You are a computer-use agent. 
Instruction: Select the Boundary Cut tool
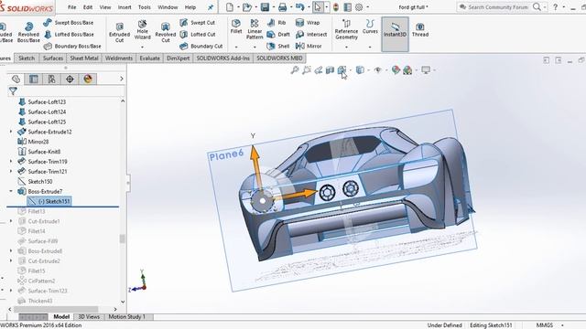pyautogui.click(x=201, y=47)
